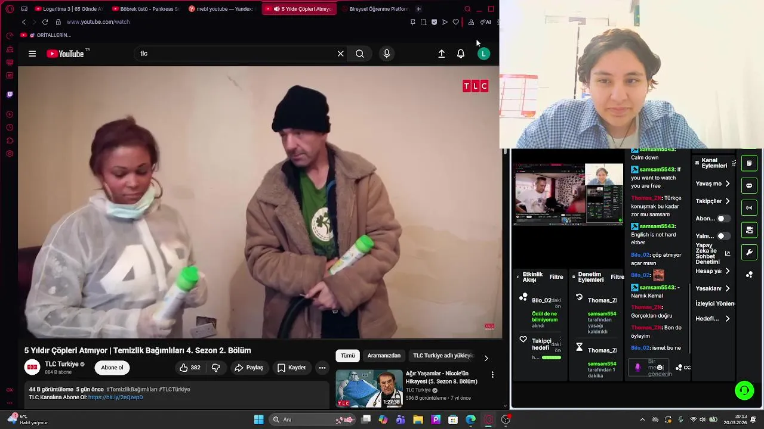764x429 pixels.
Task: Open the wrench tools icon
Action: (x=749, y=253)
